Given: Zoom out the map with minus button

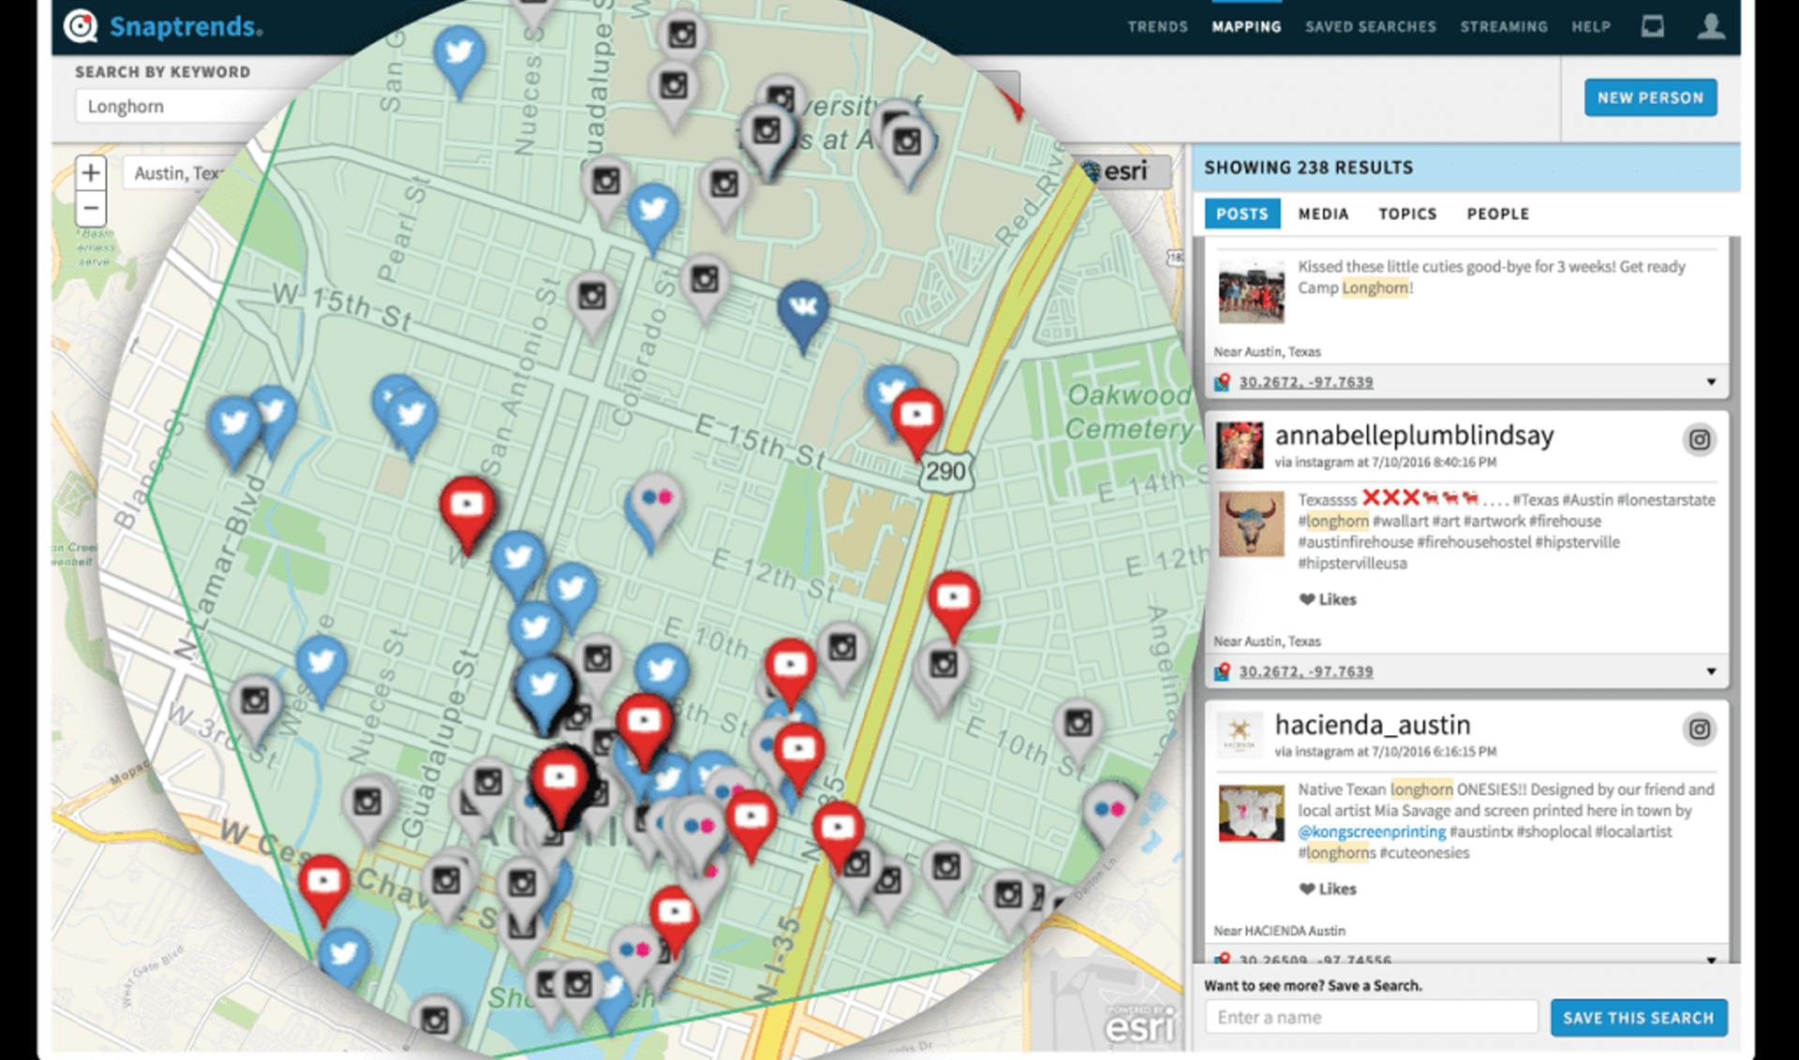Looking at the screenshot, I should [91, 208].
